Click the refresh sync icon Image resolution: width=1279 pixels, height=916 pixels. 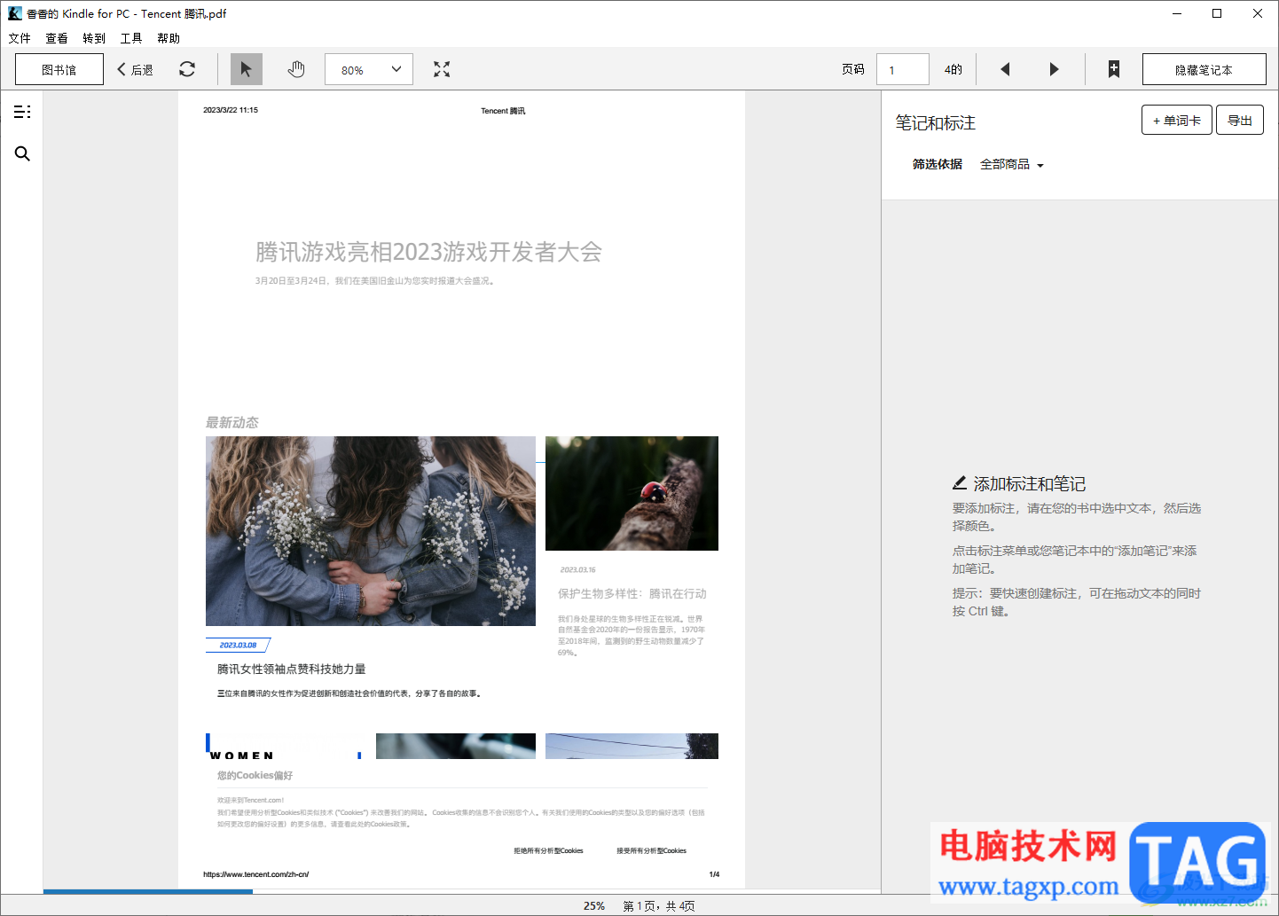(187, 69)
